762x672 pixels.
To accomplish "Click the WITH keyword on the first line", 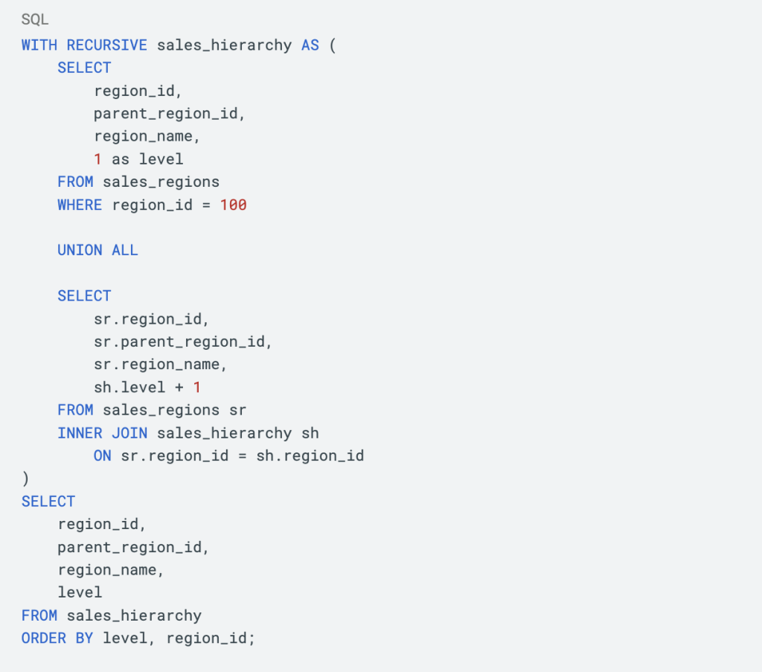I will pyautogui.click(x=39, y=45).
